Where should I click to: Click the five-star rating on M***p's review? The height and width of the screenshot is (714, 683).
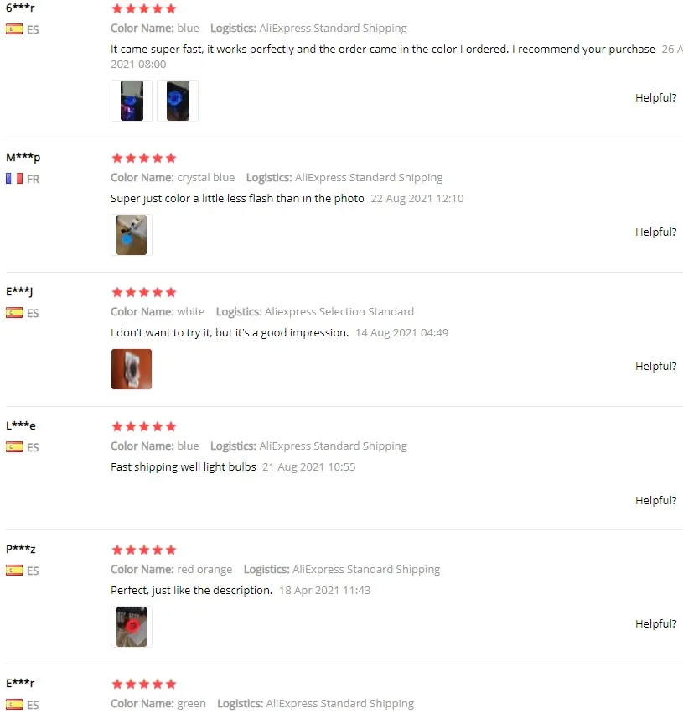(x=143, y=158)
